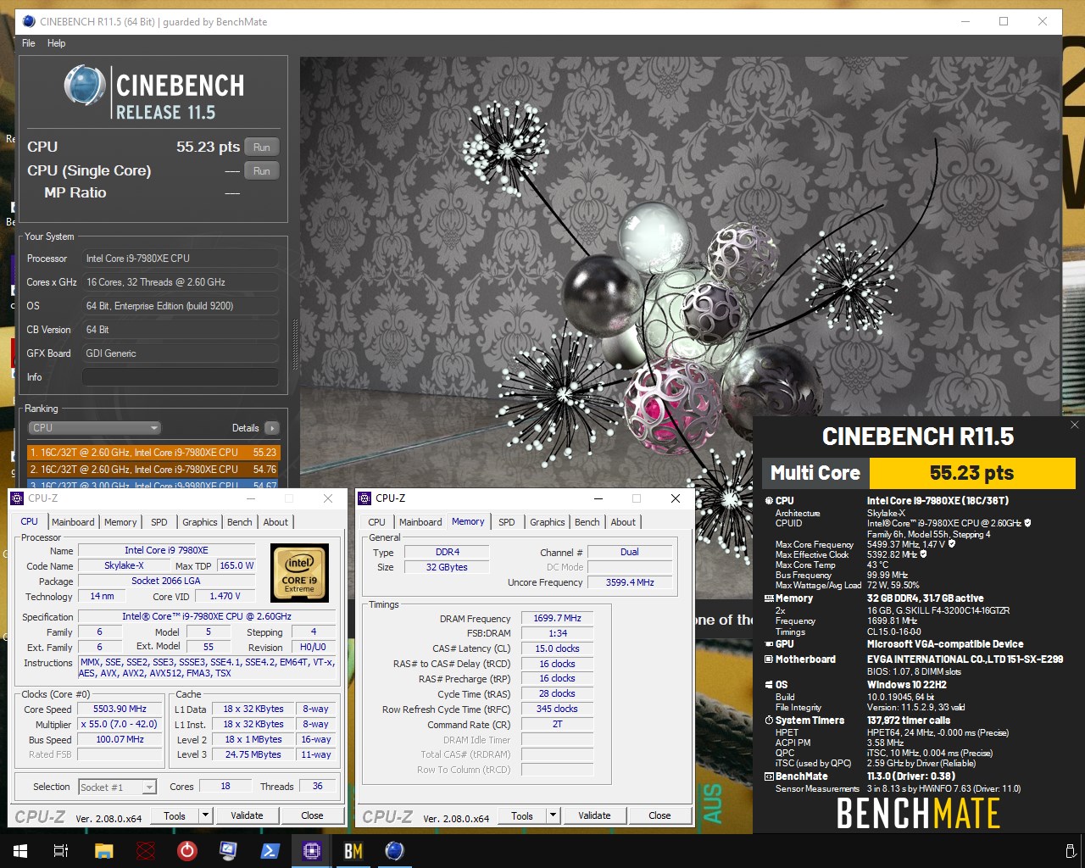This screenshot has height=868, width=1085.
Task: Select ranking entry with 54.76 score
Action: pyautogui.click(x=153, y=469)
